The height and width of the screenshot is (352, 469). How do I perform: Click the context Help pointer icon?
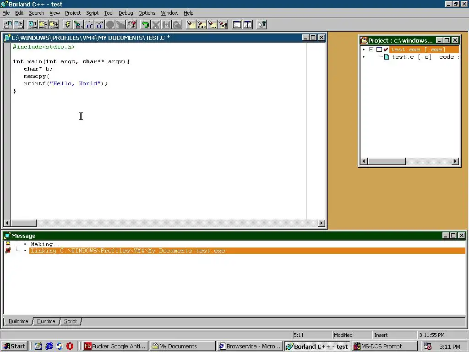(262, 25)
